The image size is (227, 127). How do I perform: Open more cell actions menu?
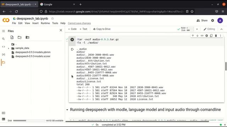pos(221,36)
